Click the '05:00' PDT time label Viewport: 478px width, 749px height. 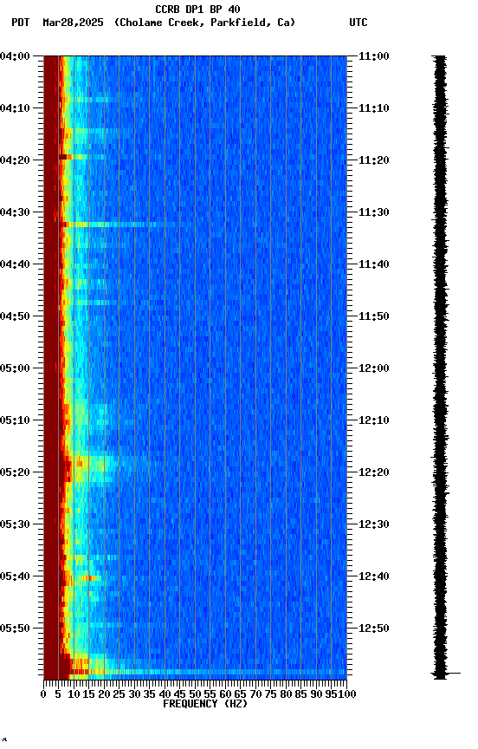pos(15,368)
